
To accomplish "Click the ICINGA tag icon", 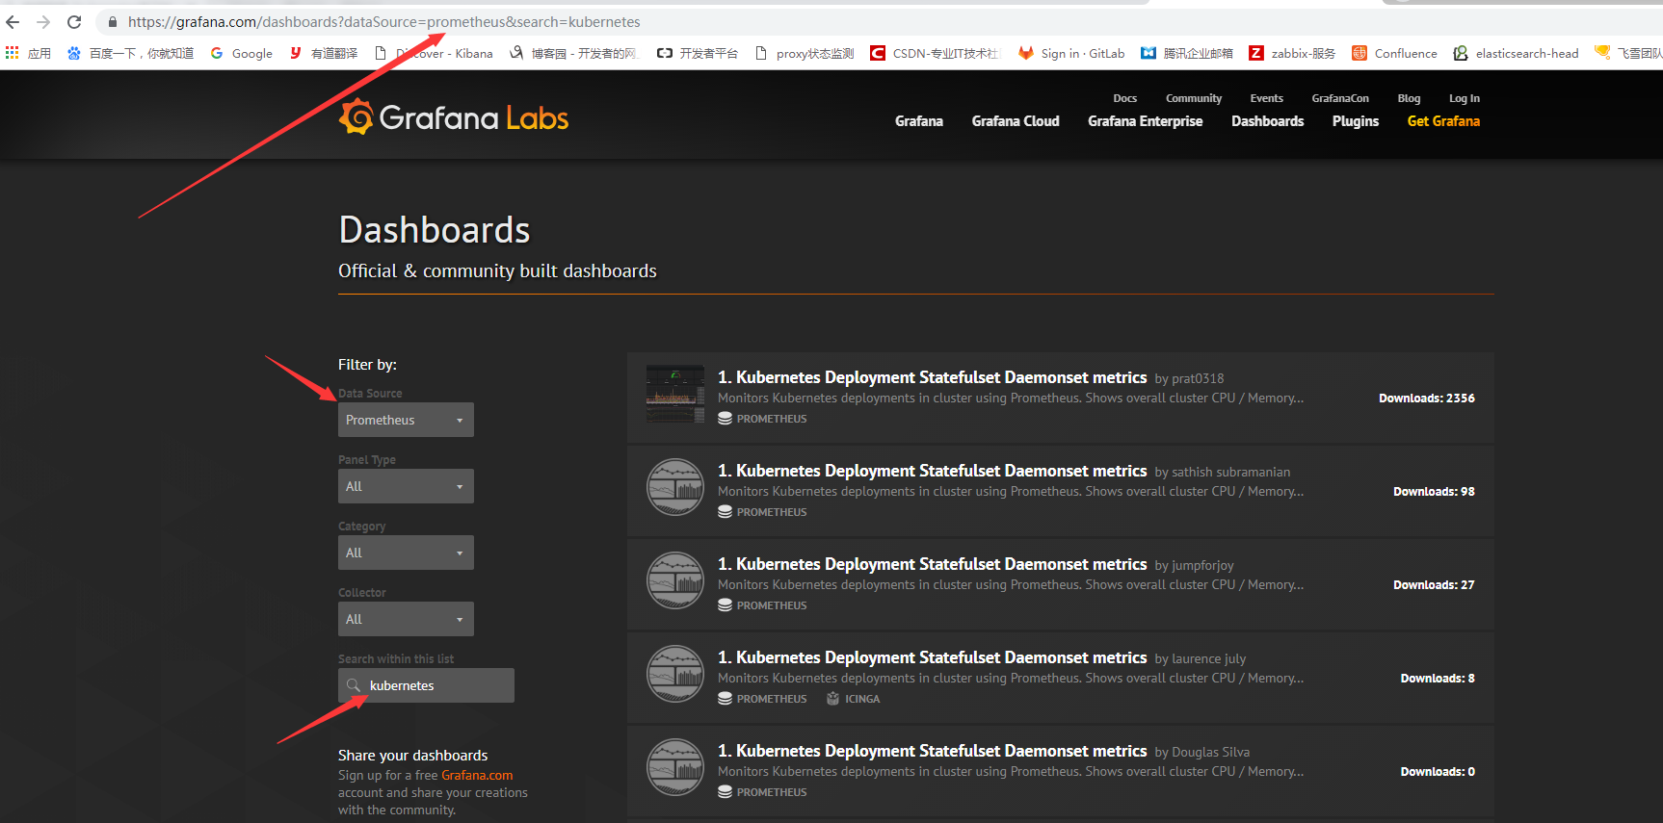I will 833,699.
